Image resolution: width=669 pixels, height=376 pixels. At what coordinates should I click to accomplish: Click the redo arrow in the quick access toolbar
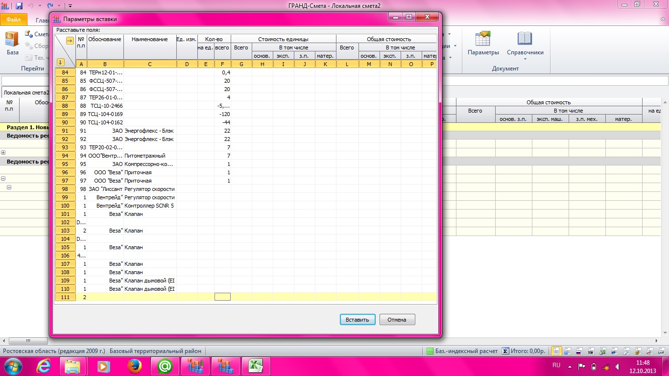[50, 6]
